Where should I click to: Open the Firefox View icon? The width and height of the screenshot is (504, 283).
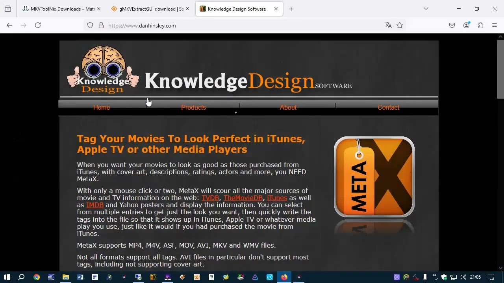8,9
